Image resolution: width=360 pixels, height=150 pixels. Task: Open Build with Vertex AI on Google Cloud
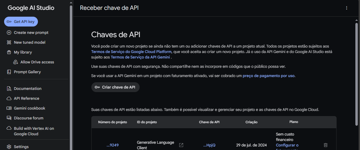tap(34, 131)
